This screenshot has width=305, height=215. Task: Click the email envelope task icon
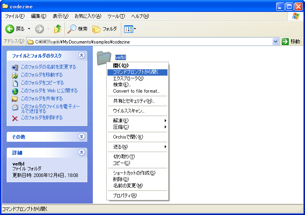click(15, 107)
